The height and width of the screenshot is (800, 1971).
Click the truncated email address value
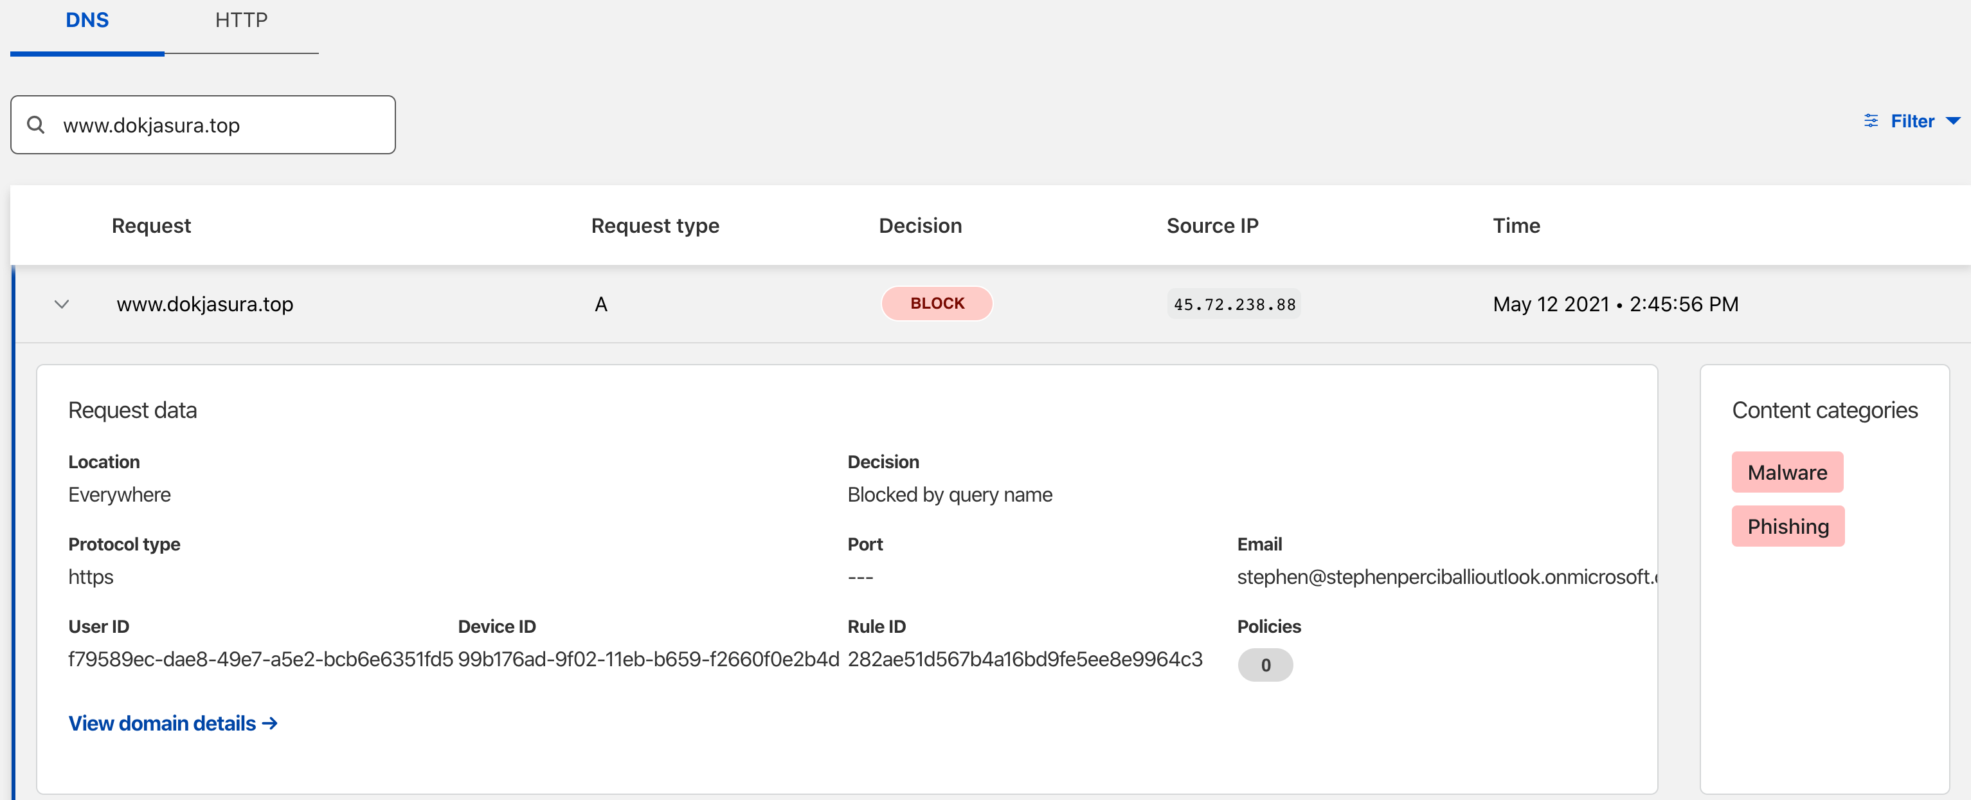tap(1445, 576)
